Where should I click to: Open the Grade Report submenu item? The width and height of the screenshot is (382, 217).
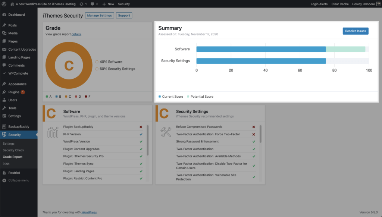[12, 157]
